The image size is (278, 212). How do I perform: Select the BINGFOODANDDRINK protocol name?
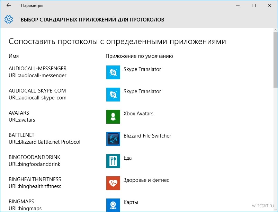[34, 157]
